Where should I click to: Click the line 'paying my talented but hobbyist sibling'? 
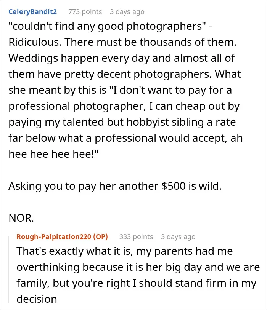pyautogui.click(x=122, y=122)
